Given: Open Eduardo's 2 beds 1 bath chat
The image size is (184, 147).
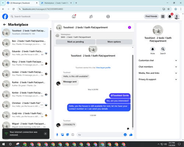Looking at the screenshot, I should click(x=25, y=53).
